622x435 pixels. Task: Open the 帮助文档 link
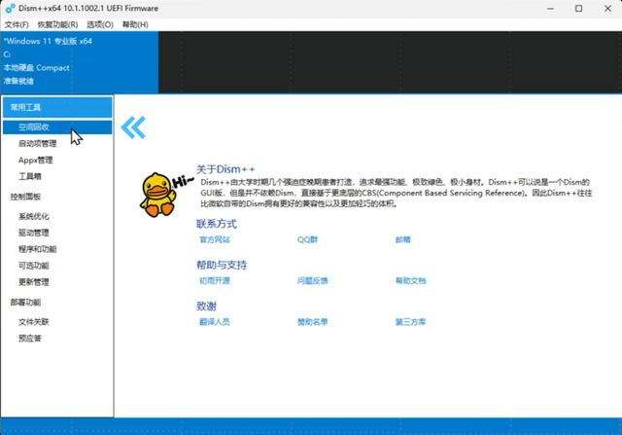pyautogui.click(x=410, y=281)
